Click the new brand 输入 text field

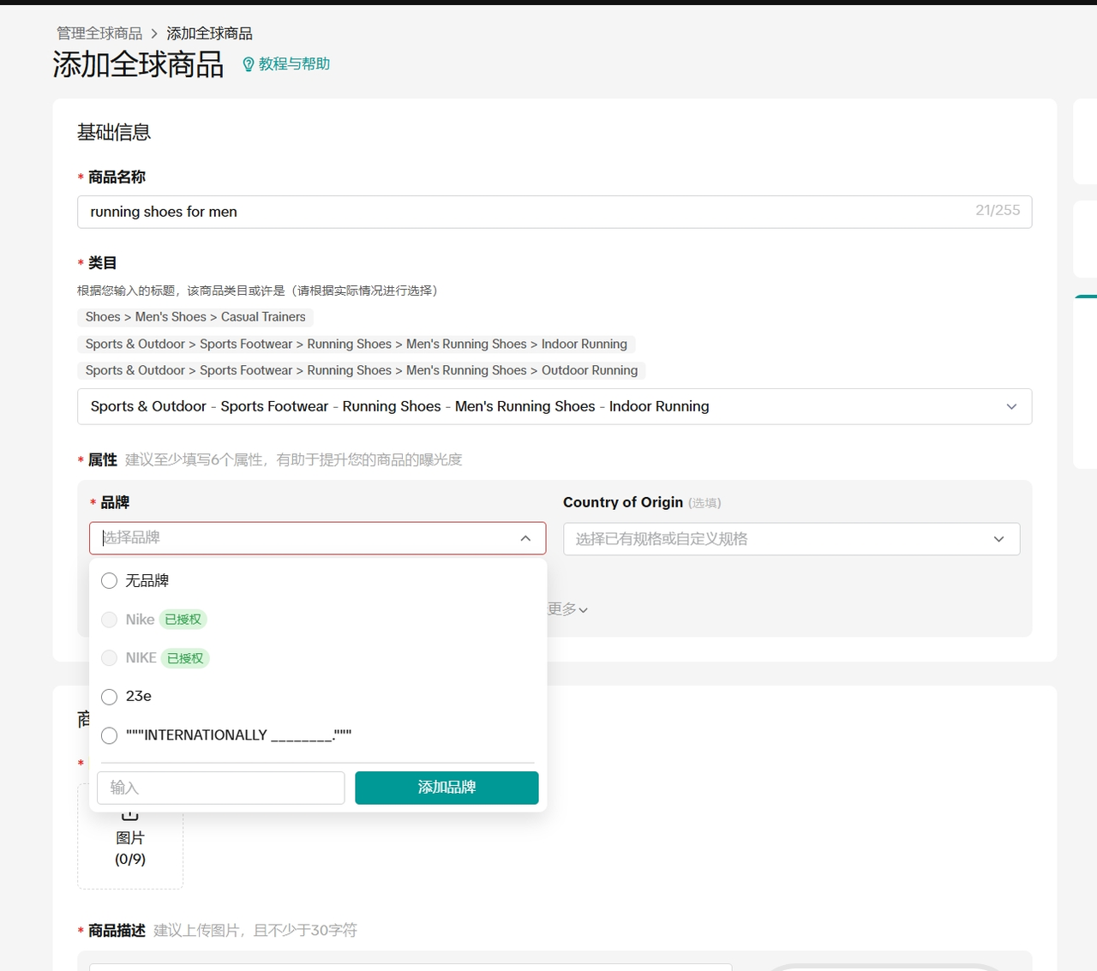221,788
